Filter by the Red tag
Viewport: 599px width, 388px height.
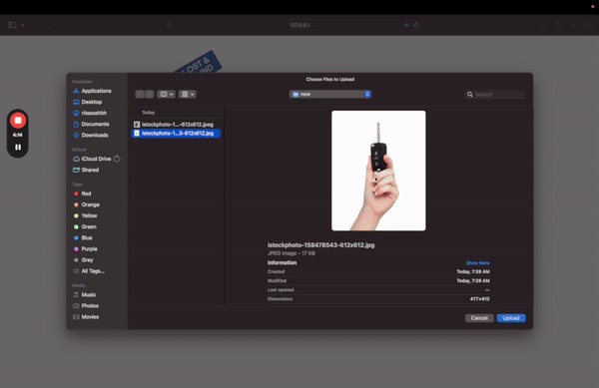82,194
